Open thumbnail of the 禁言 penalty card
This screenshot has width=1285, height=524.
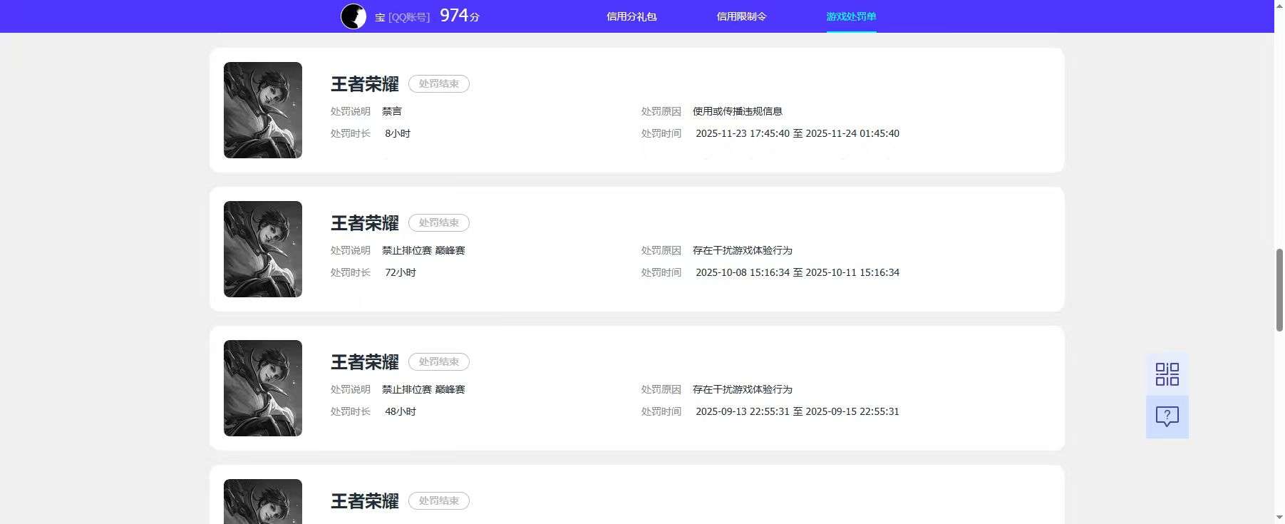pyautogui.click(x=263, y=110)
